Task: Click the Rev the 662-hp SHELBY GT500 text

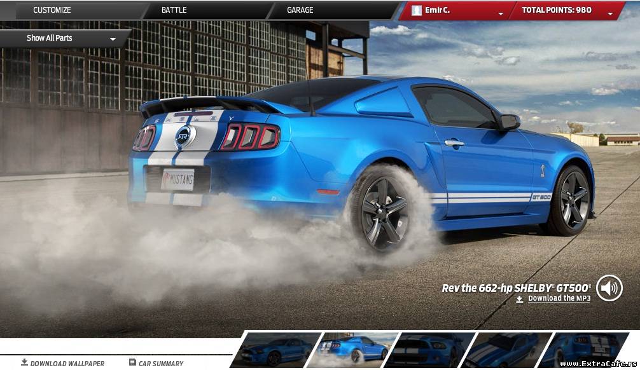Action: click(x=517, y=288)
